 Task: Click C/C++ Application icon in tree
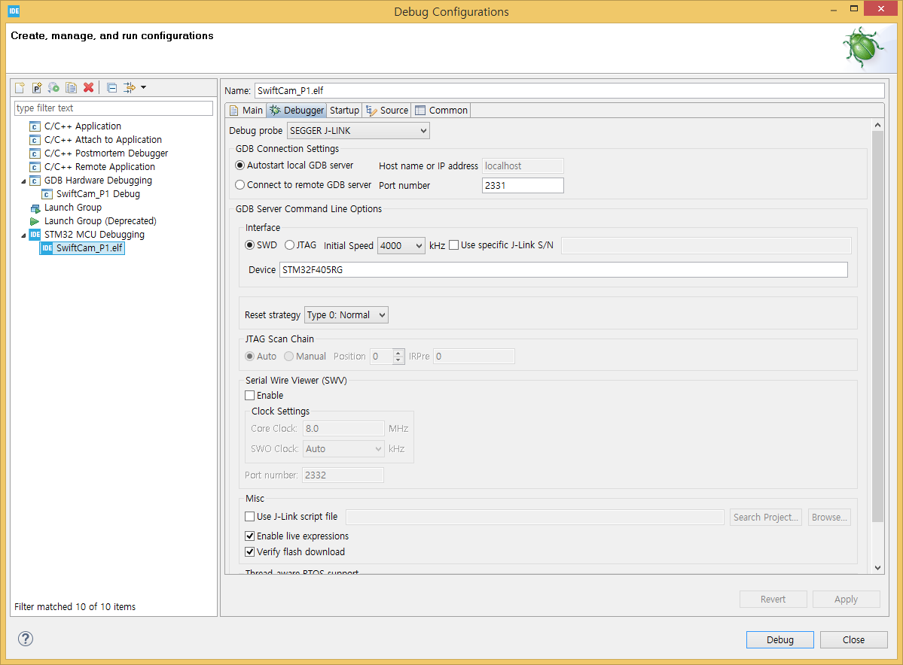(x=35, y=126)
